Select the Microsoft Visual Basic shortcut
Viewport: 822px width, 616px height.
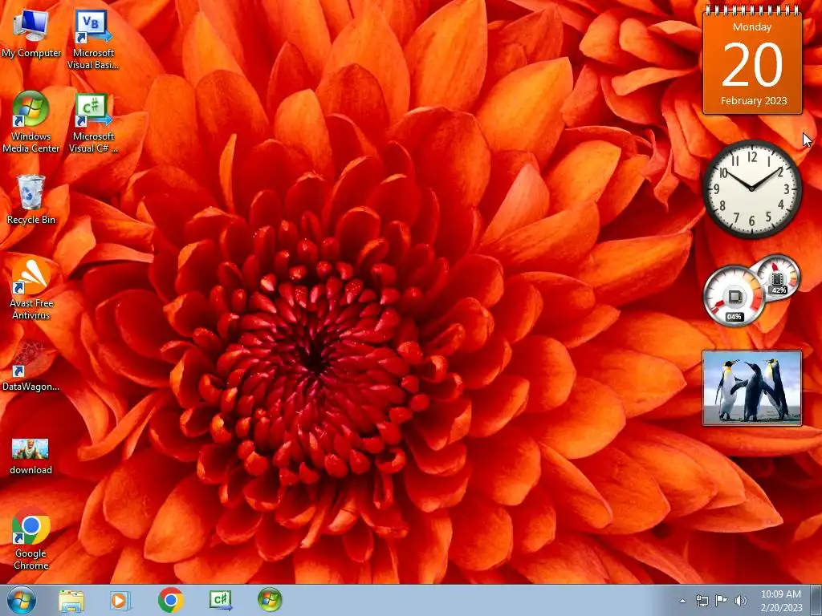[93, 39]
